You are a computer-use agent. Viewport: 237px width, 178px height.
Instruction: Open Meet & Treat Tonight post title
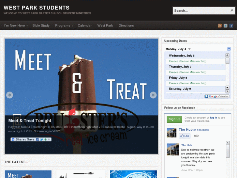30,121
